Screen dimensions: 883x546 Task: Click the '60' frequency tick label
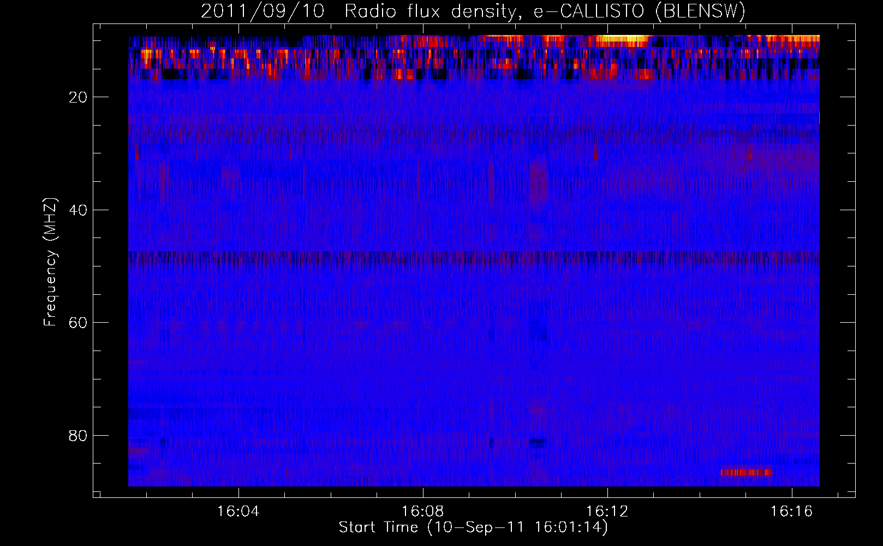point(79,323)
